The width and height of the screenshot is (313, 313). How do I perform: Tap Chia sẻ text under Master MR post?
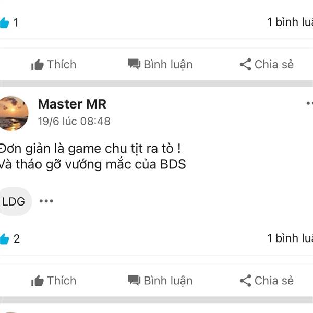274,281
